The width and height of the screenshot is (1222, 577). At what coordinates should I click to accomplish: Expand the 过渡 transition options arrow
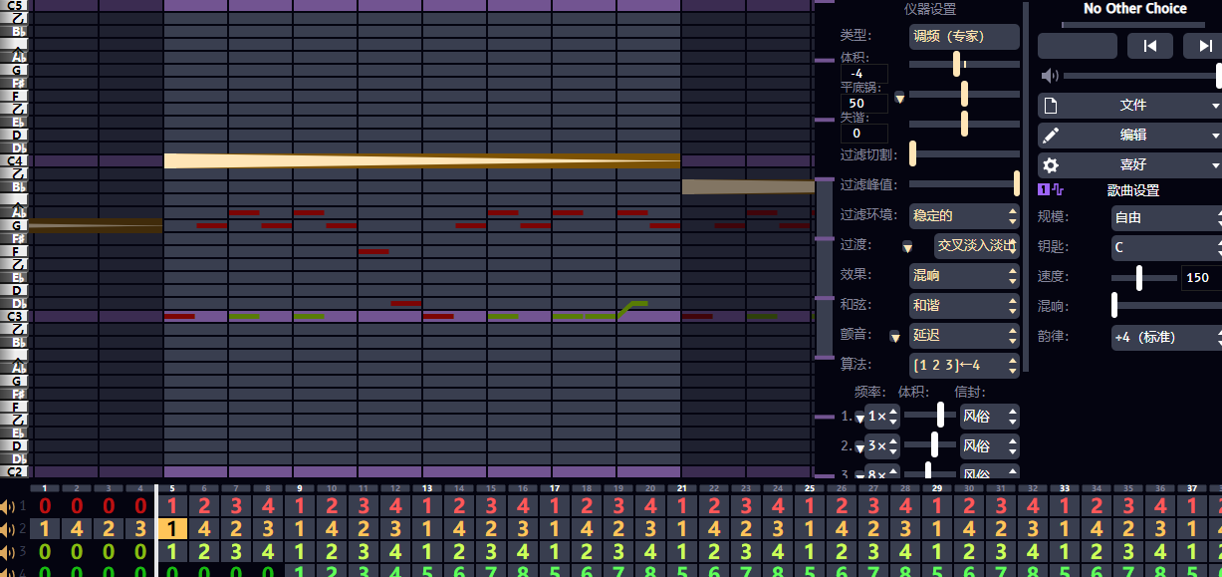tap(907, 246)
